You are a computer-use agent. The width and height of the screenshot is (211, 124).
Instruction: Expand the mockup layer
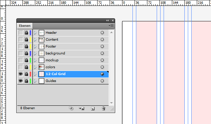pyautogui.click(x=35, y=60)
